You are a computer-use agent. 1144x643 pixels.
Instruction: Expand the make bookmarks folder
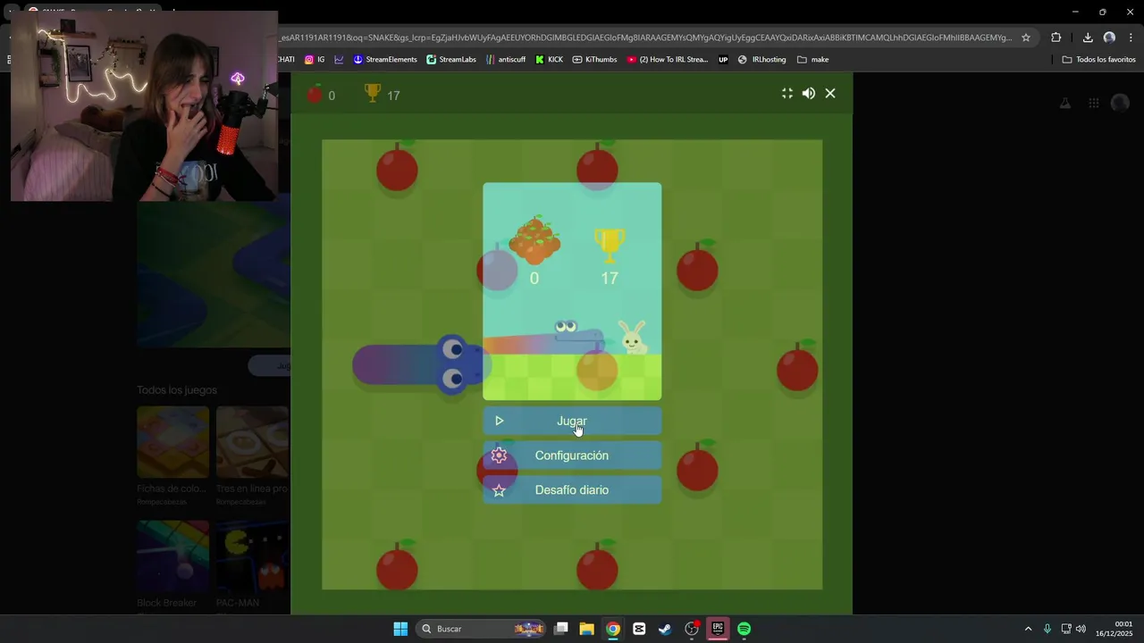click(813, 60)
